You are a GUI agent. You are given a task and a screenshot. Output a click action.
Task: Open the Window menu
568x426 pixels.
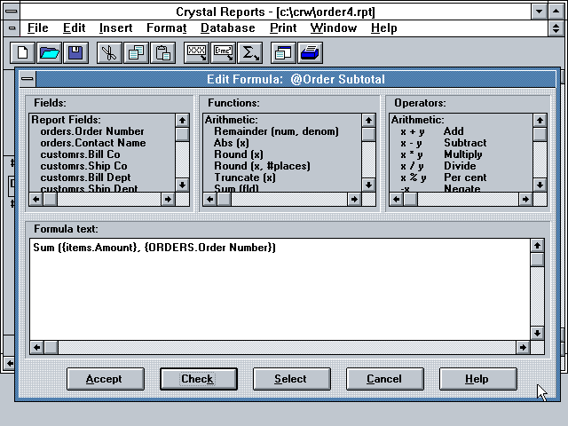pyautogui.click(x=334, y=28)
